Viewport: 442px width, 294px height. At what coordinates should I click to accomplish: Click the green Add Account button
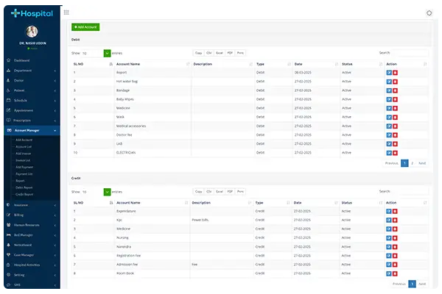tap(85, 26)
